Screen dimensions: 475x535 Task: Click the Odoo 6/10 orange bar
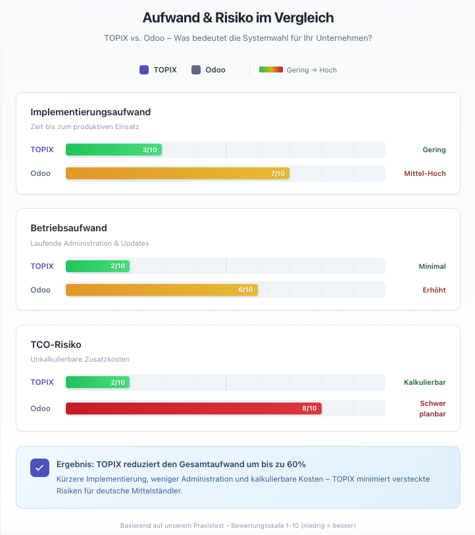pos(161,290)
